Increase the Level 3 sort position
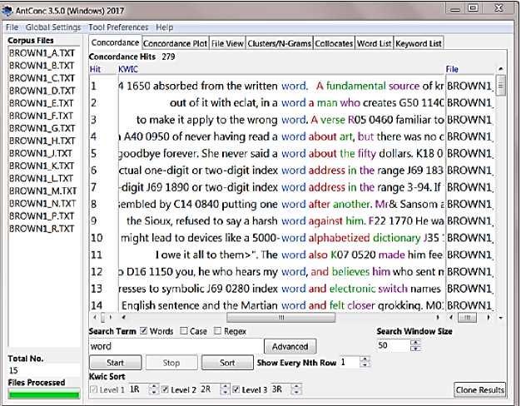This screenshot has height=406, width=521. (x=296, y=386)
